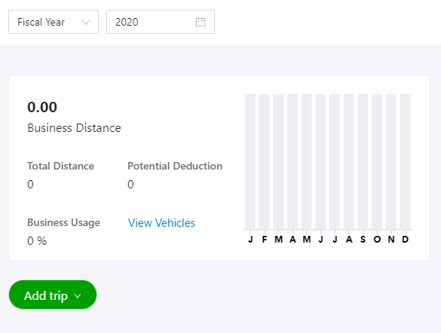
Task: Select the February bar in the chart
Action: 265,161
